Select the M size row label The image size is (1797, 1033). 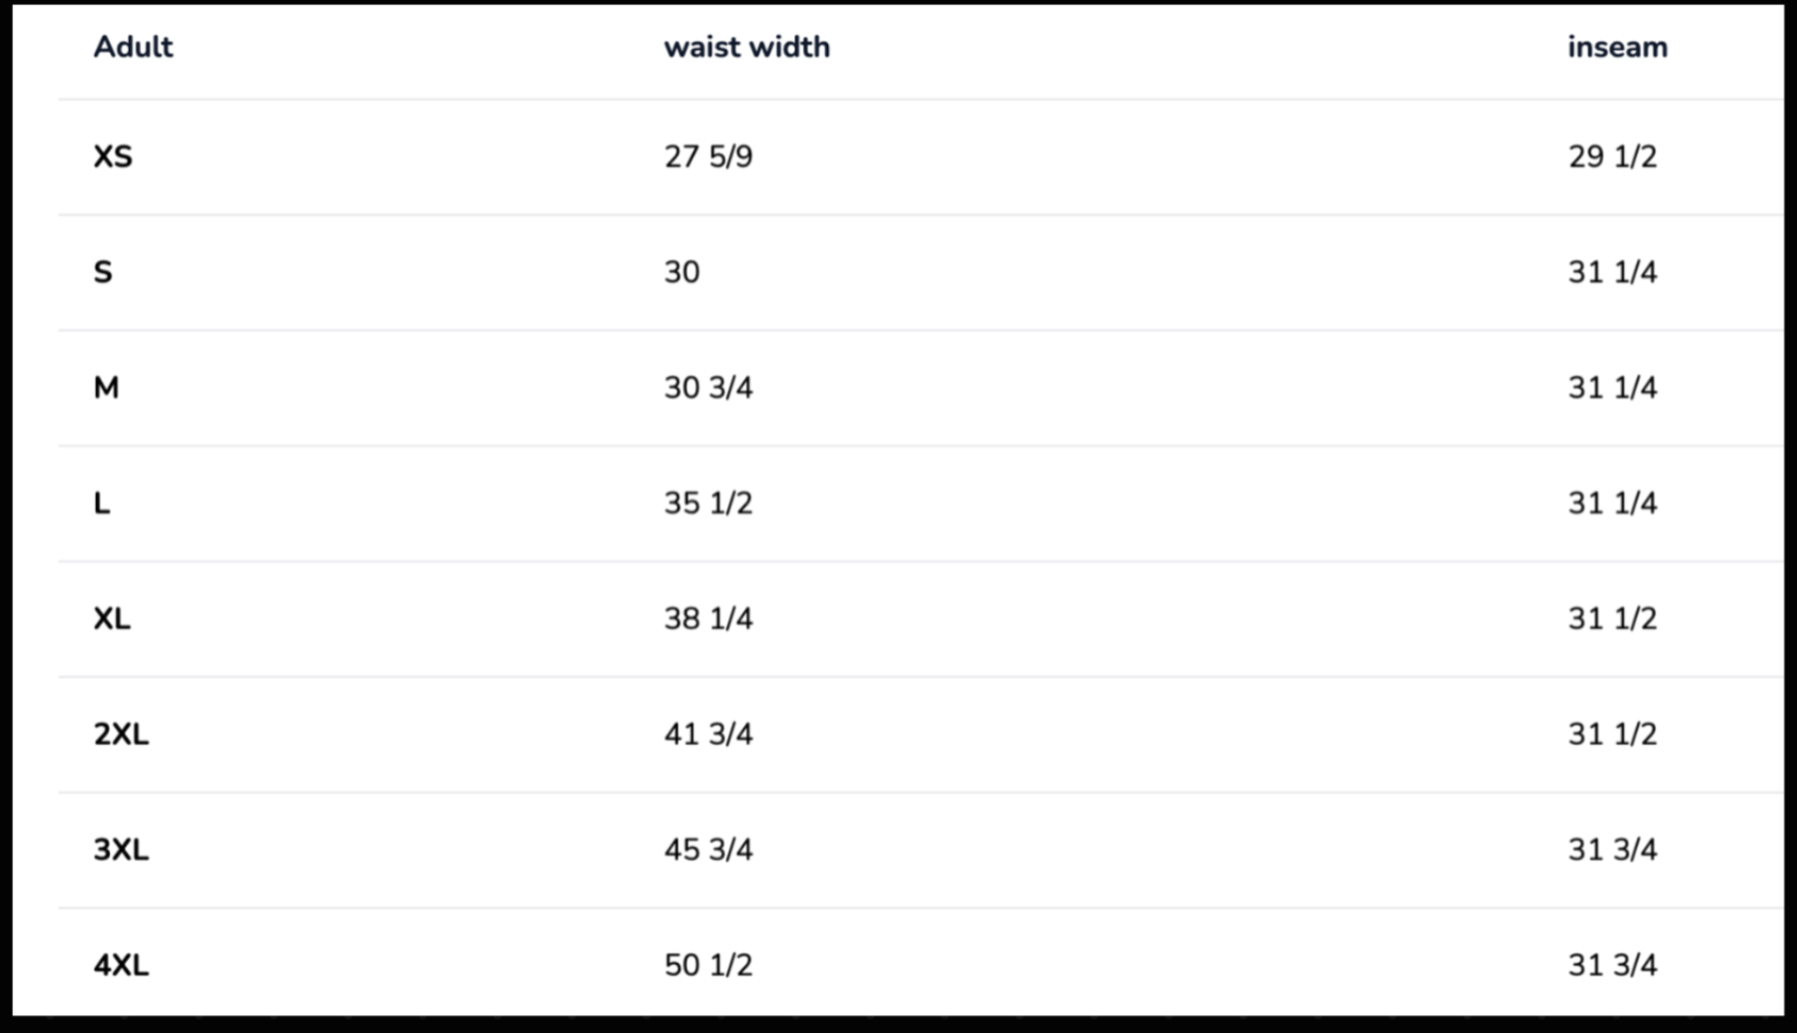coord(106,388)
